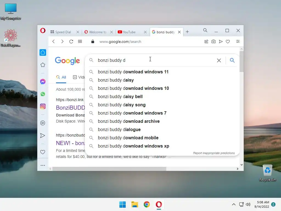
Task: Click the site security padlock icon
Action: coord(93,42)
